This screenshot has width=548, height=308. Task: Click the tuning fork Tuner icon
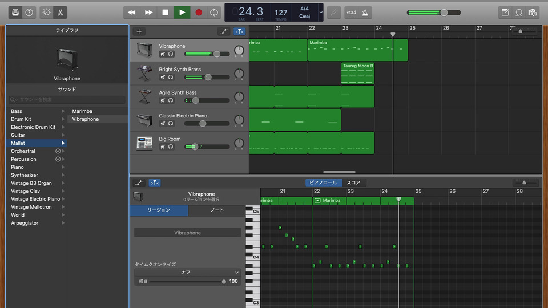335,12
